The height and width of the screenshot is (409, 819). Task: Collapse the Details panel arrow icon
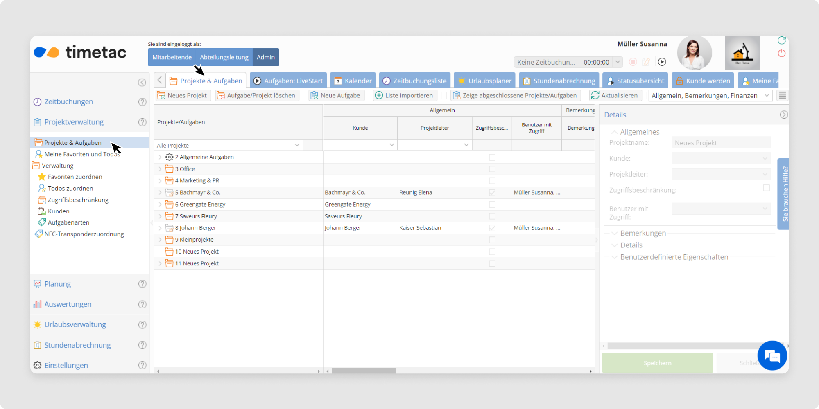point(784,115)
